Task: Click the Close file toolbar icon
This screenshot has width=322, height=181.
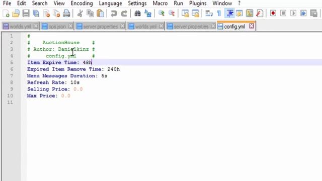Action: (46, 14)
